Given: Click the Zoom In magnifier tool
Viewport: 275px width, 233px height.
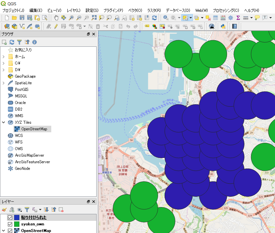Looking at the screenshot, I should (x=71, y=17).
